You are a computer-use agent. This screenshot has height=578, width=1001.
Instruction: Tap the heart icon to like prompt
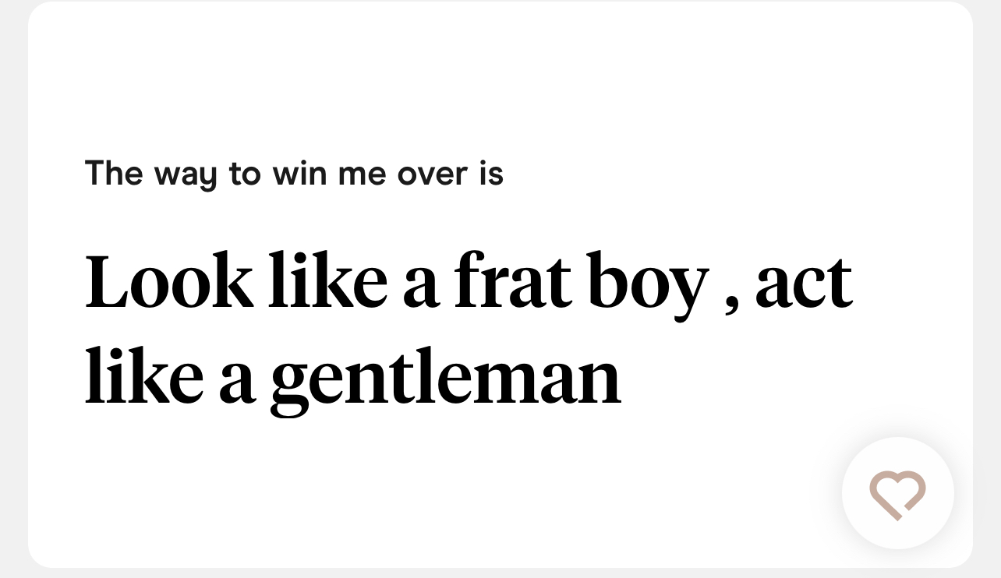[x=897, y=494]
